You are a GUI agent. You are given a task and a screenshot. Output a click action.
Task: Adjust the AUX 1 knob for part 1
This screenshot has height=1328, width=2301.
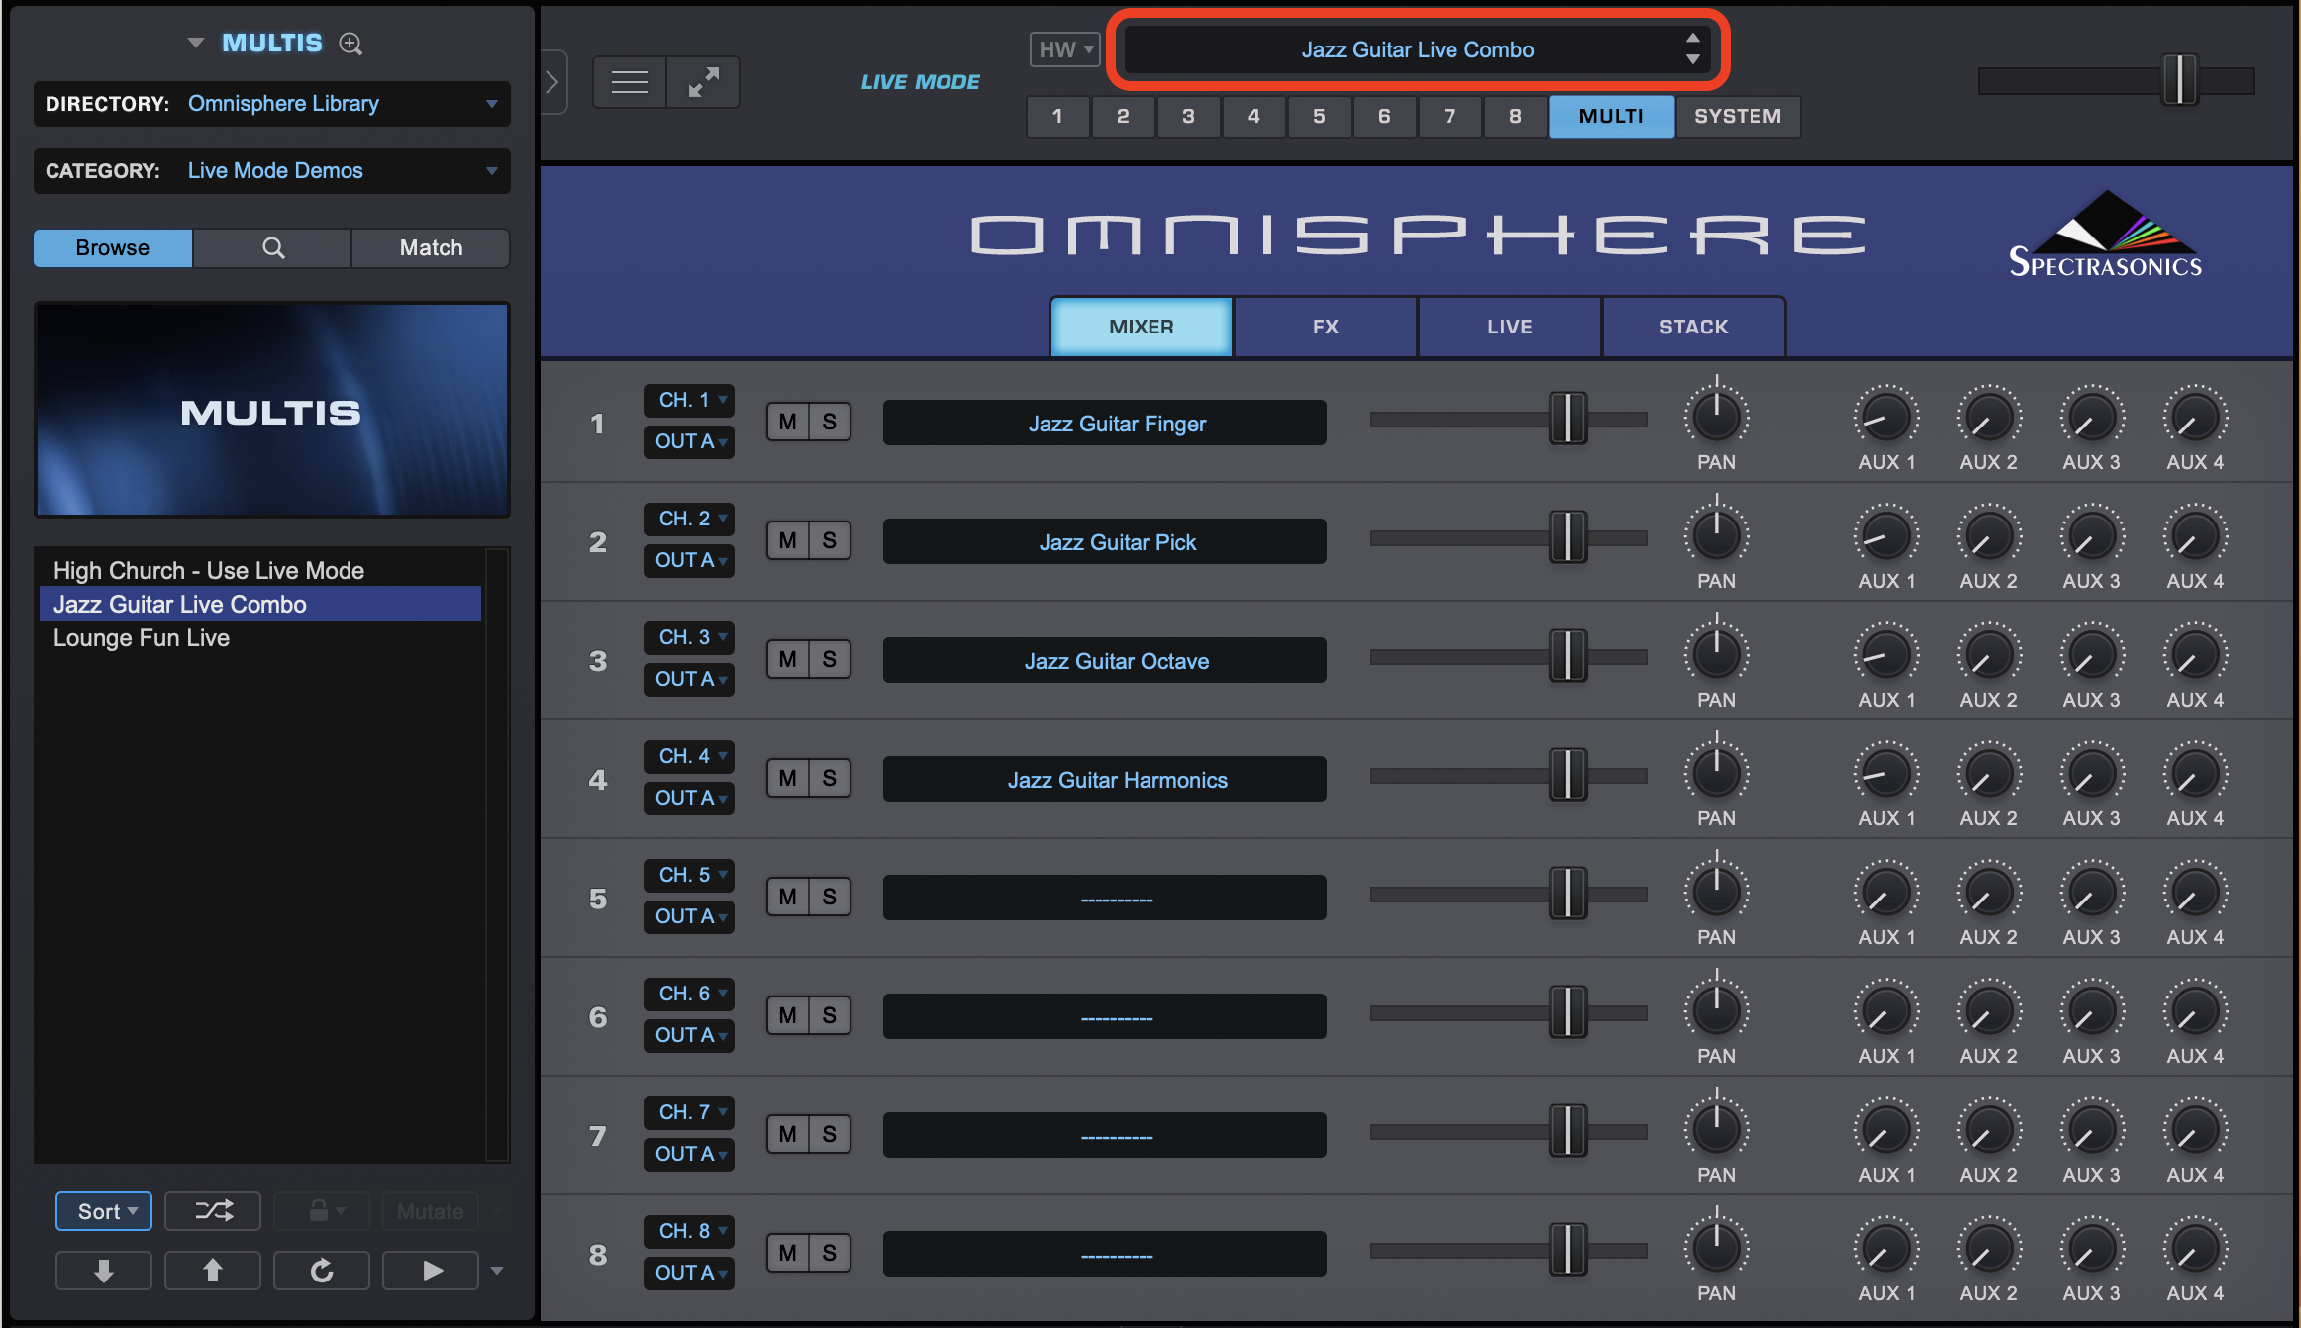(x=1887, y=416)
